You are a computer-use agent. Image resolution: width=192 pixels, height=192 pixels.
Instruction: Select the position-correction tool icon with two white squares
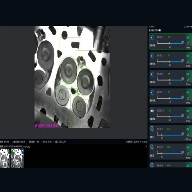(152, 111)
